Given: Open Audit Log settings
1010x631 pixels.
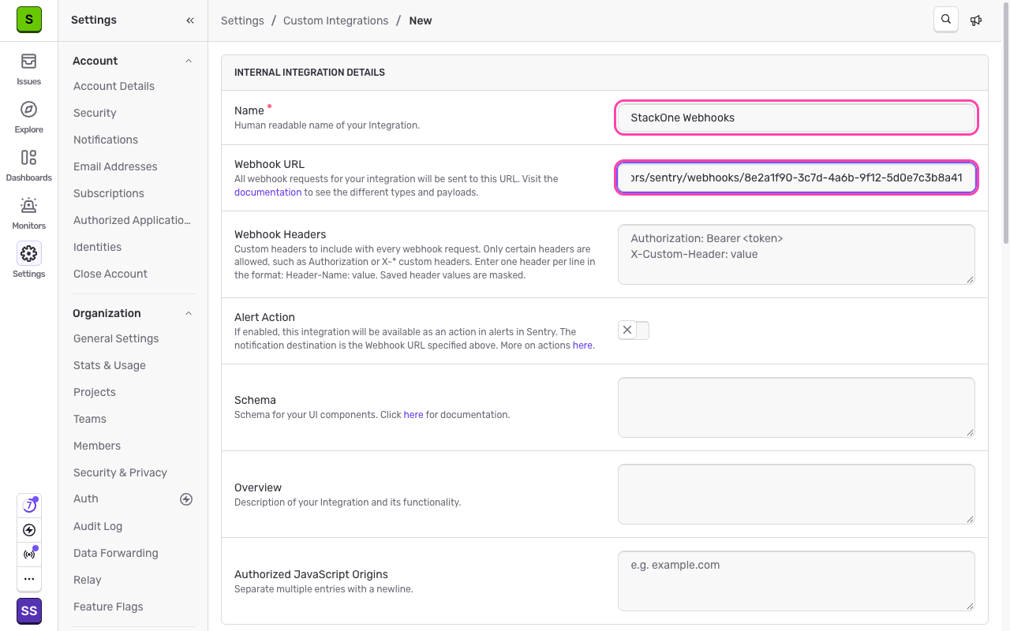Looking at the screenshot, I should click(x=98, y=526).
